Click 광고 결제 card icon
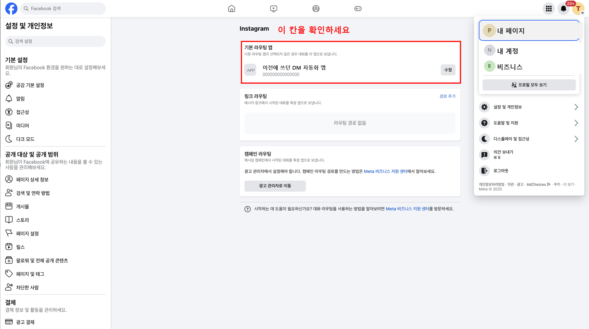Screen dimensions: 589x329 [x=9, y=322]
